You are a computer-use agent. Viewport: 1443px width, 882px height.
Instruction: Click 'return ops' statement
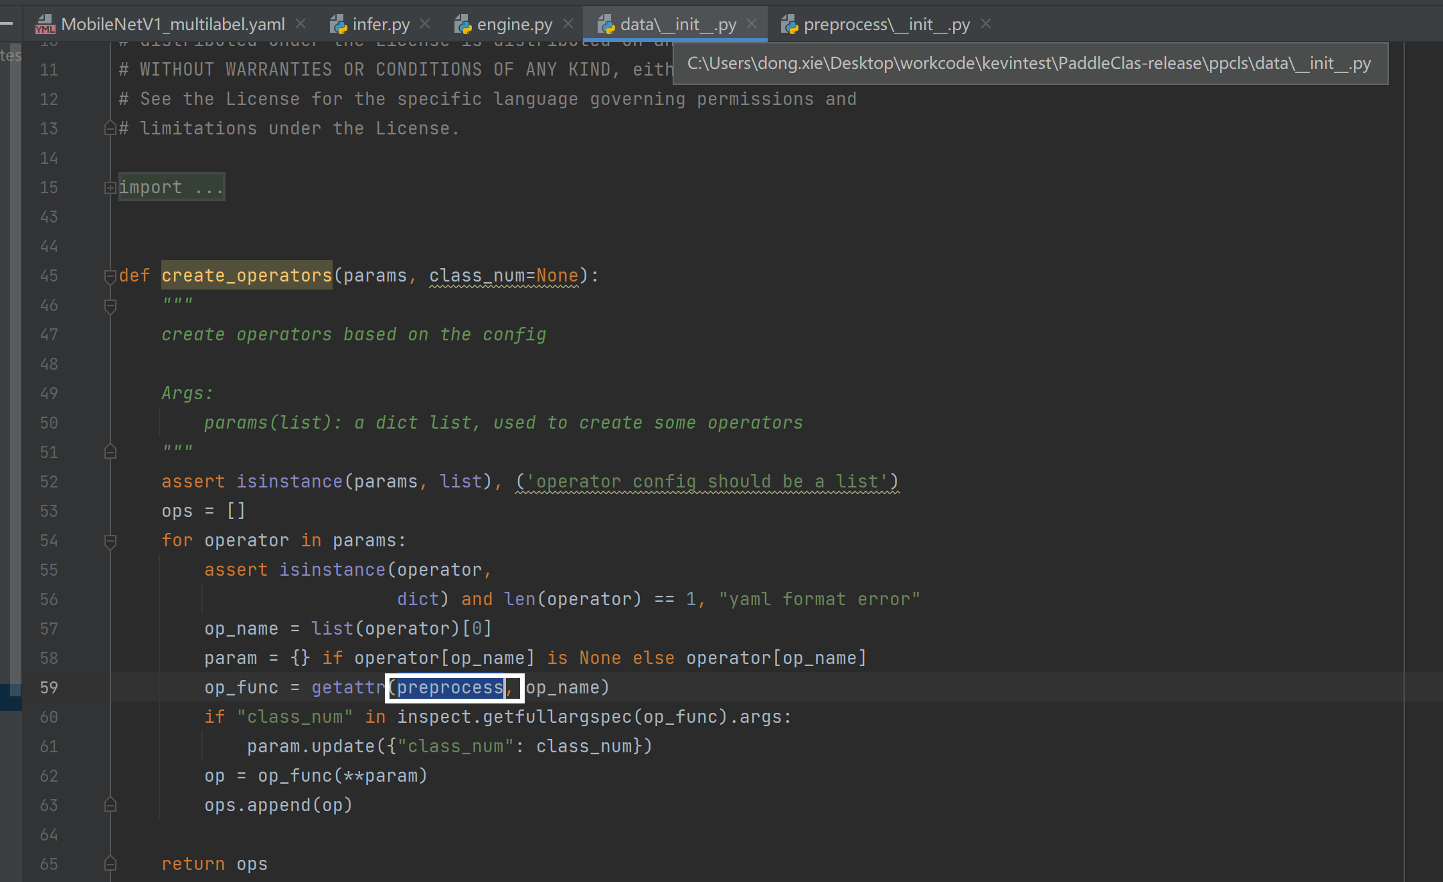click(214, 864)
